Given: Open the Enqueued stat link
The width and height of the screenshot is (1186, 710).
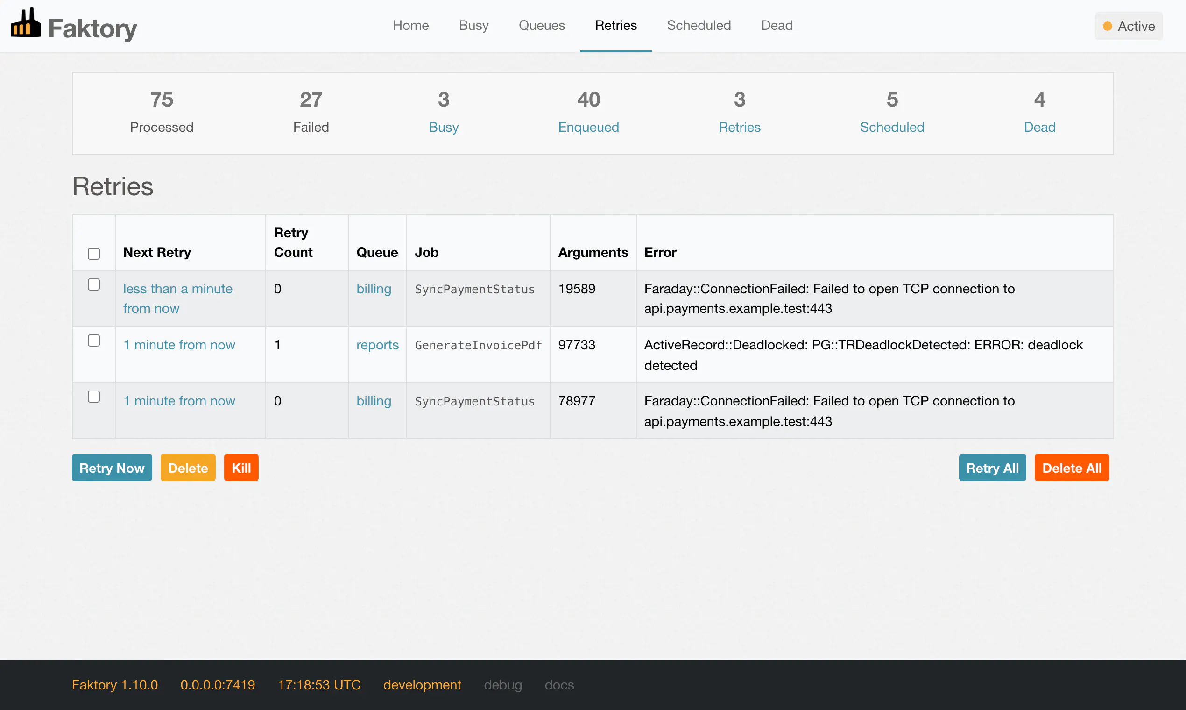Looking at the screenshot, I should [x=588, y=127].
